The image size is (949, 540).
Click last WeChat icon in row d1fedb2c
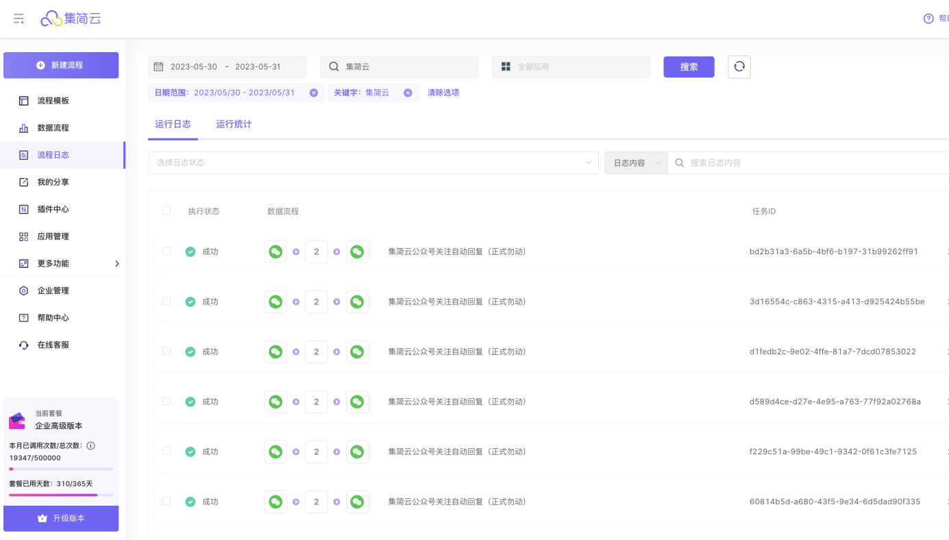[x=357, y=352]
